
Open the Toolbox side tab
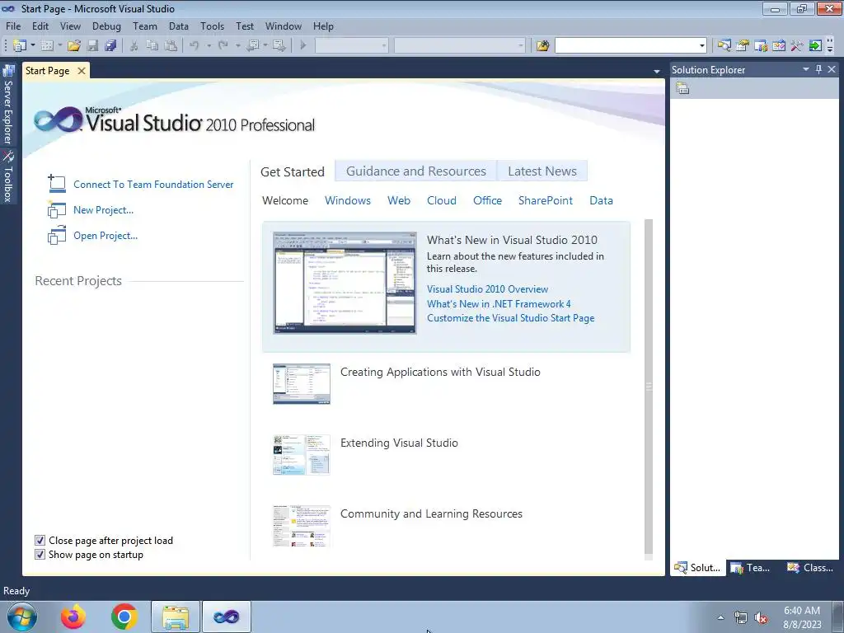click(8, 176)
